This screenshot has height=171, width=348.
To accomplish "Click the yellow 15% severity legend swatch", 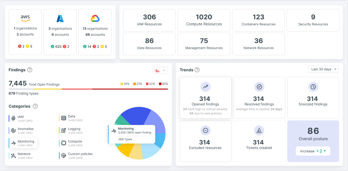I will pyautogui.click(x=122, y=84).
